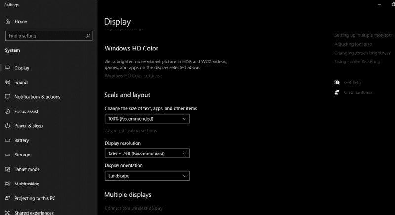Click the Windows HD Color heading
Screen dimensions: 395x215
point(131,48)
